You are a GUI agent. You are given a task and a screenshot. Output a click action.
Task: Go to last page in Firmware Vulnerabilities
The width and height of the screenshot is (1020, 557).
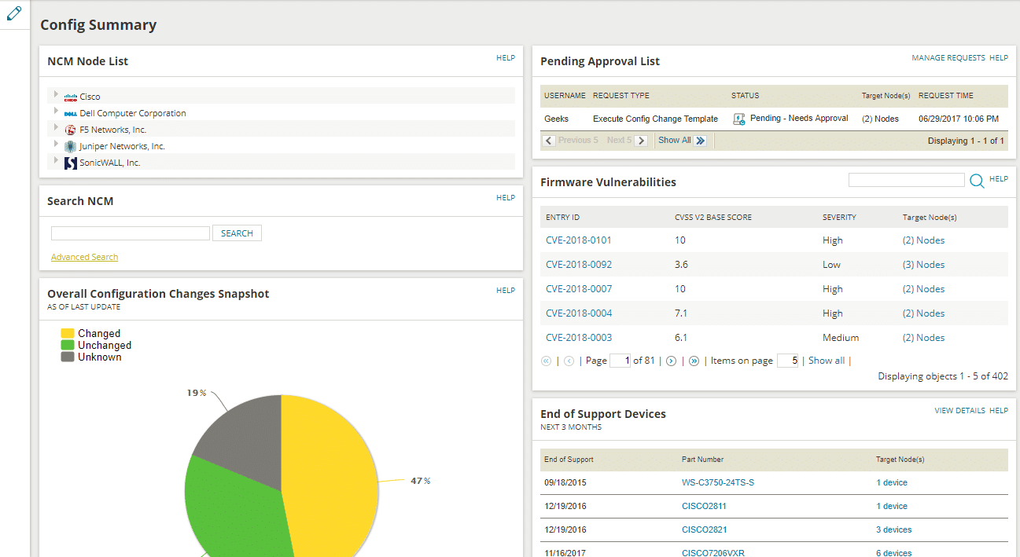tap(694, 361)
